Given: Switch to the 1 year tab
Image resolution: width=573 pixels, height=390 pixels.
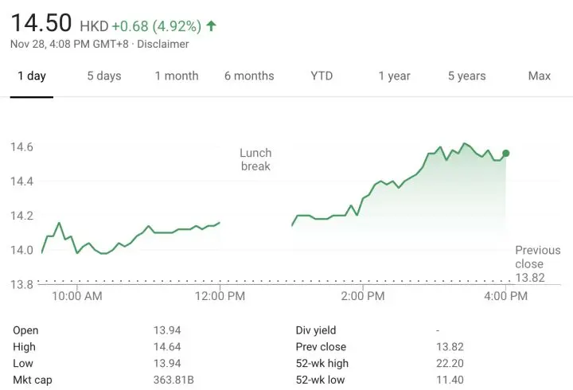Looking at the screenshot, I should click(x=394, y=76).
